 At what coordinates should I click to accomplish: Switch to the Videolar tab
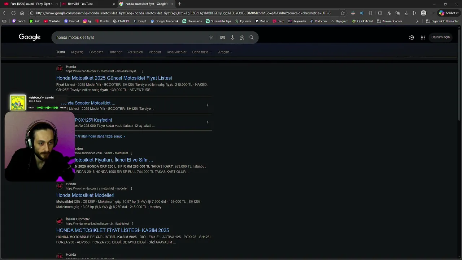(155, 52)
